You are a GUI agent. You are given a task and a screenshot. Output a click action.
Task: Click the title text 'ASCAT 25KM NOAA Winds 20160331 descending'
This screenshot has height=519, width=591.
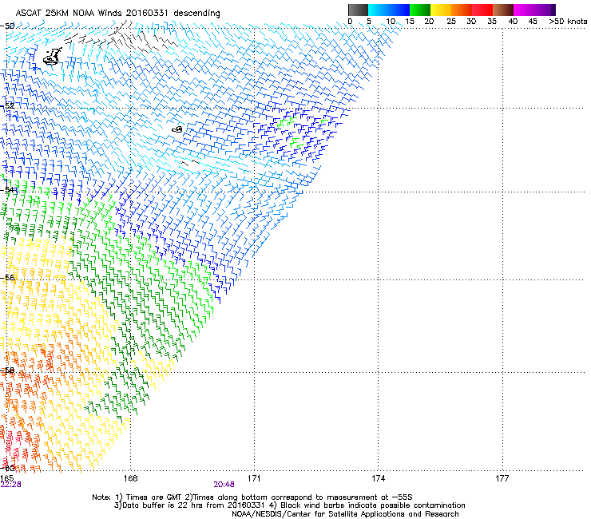coord(117,13)
